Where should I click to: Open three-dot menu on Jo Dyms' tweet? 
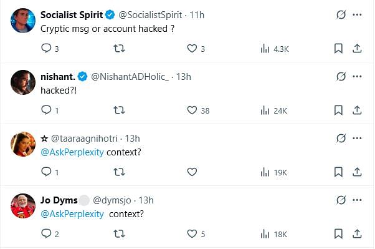click(x=357, y=200)
